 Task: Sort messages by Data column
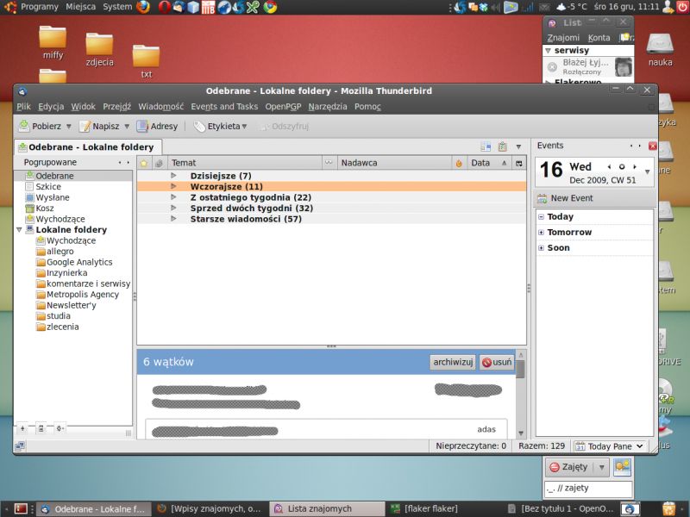(488, 163)
